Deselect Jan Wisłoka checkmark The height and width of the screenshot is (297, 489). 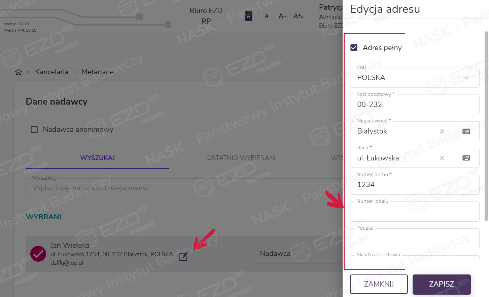point(38,254)
